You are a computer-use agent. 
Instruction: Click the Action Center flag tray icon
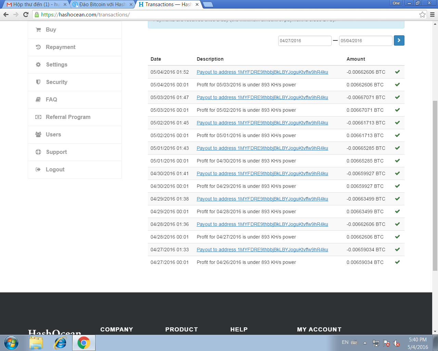pos(386,343)
